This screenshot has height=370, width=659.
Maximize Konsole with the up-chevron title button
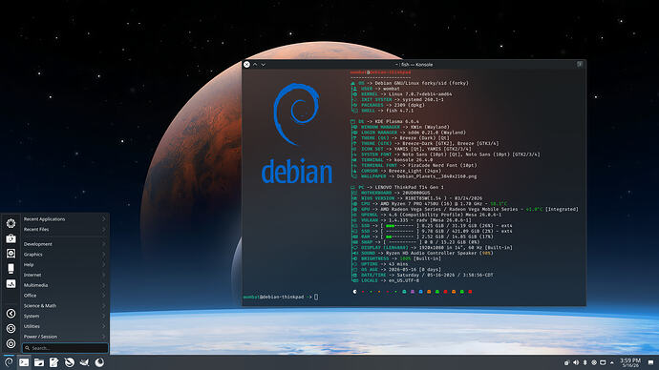click(255, 65)
